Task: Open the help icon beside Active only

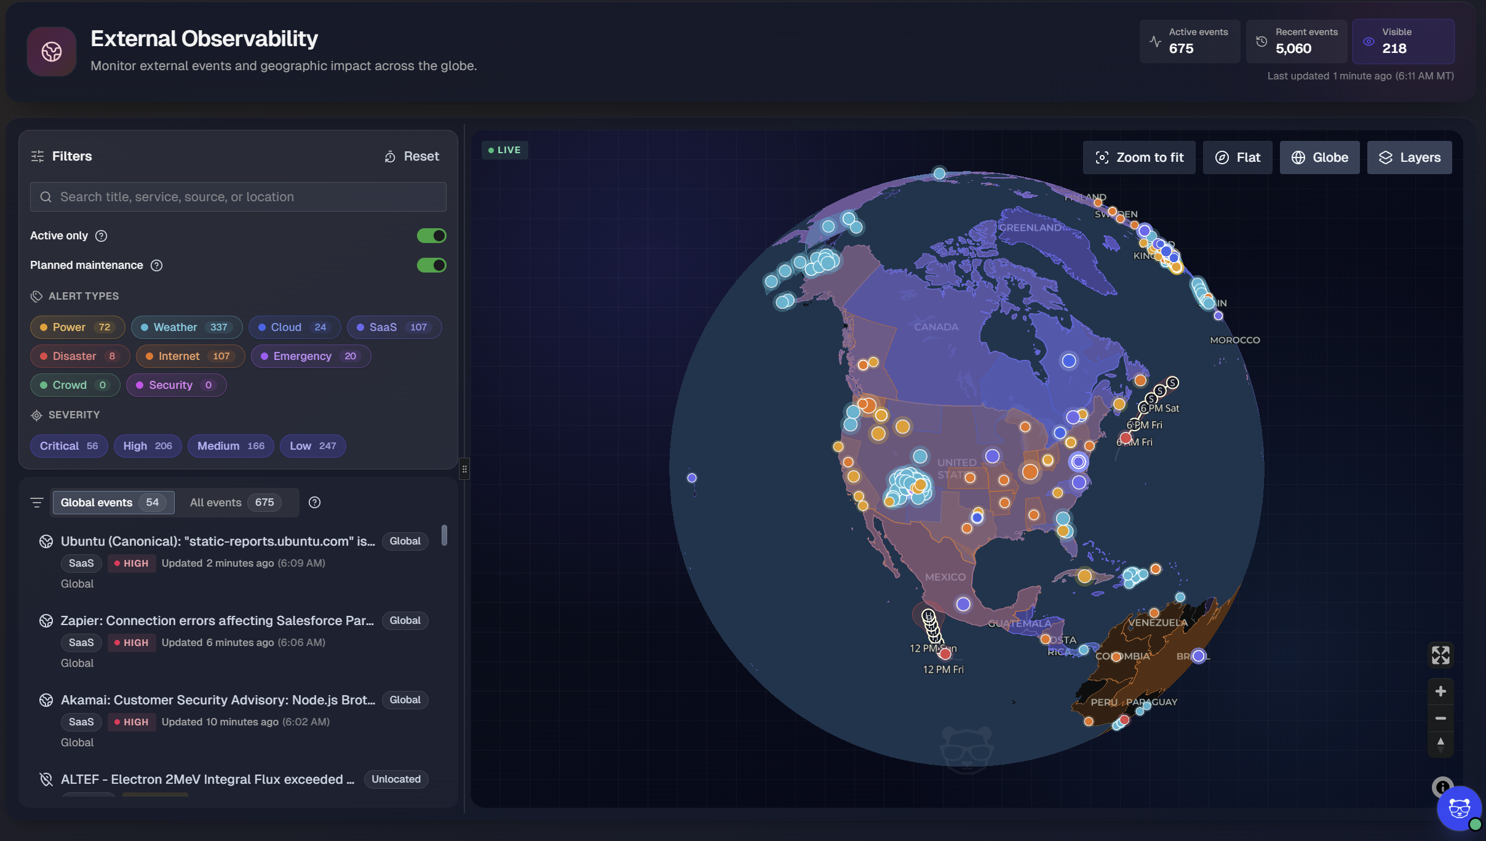Action: 101,236
